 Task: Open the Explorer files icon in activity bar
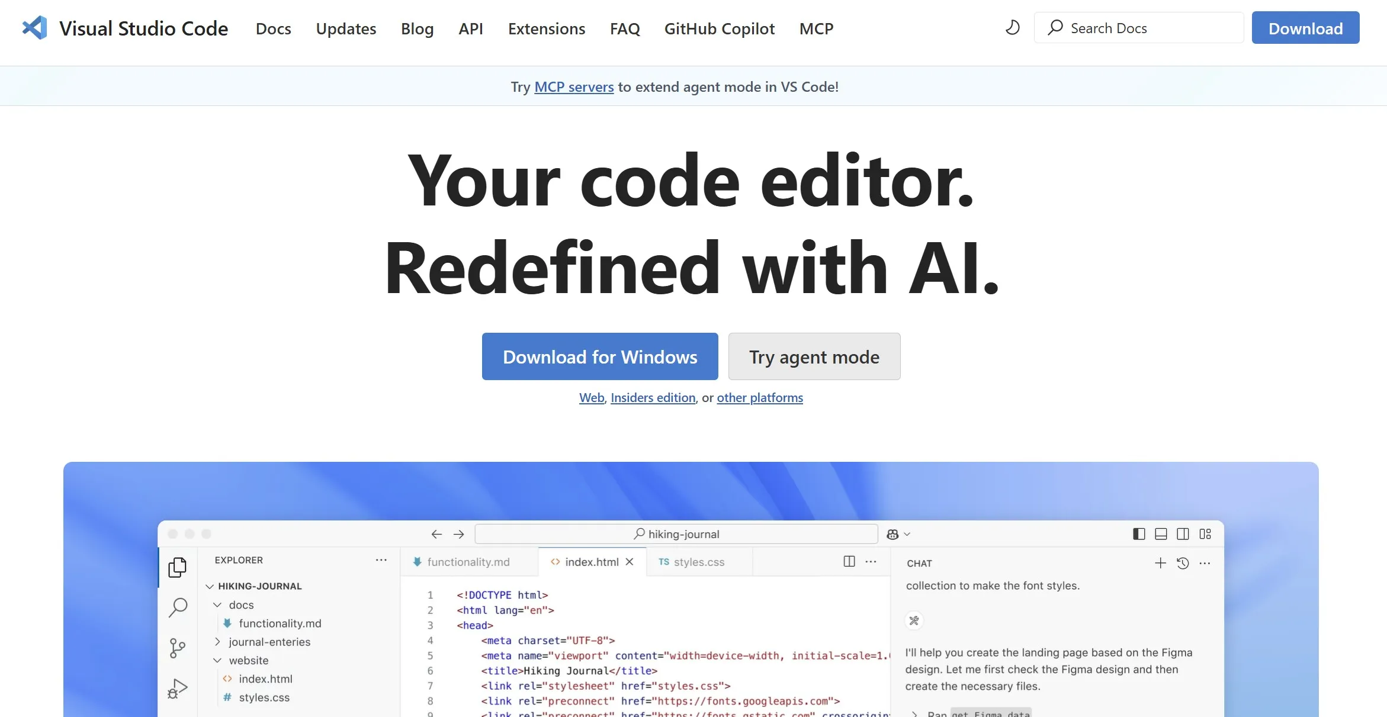[177, 567]
